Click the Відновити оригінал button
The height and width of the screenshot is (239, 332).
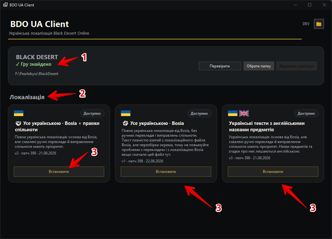[296, 66]
